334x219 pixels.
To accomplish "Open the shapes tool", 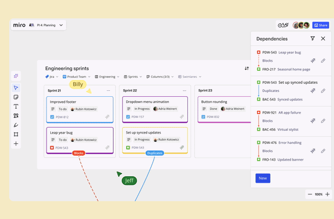I will pos(16,116).
